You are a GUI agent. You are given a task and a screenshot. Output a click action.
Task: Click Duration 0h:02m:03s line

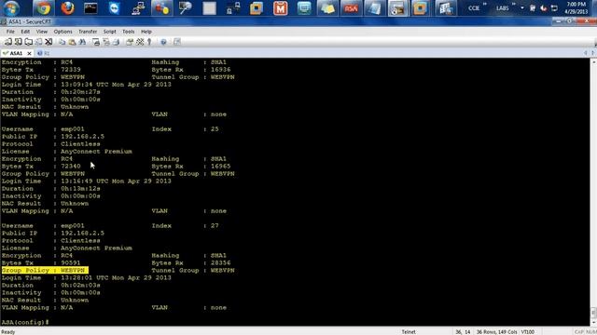[x=51, y=285]
